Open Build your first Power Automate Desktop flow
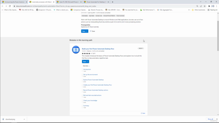Screen dimensions: 219x123 (98, 49)
